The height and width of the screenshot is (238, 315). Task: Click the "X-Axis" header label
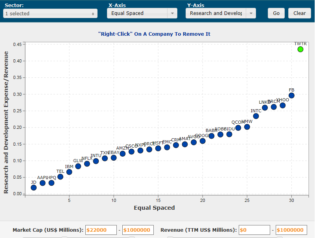[117, 5]
